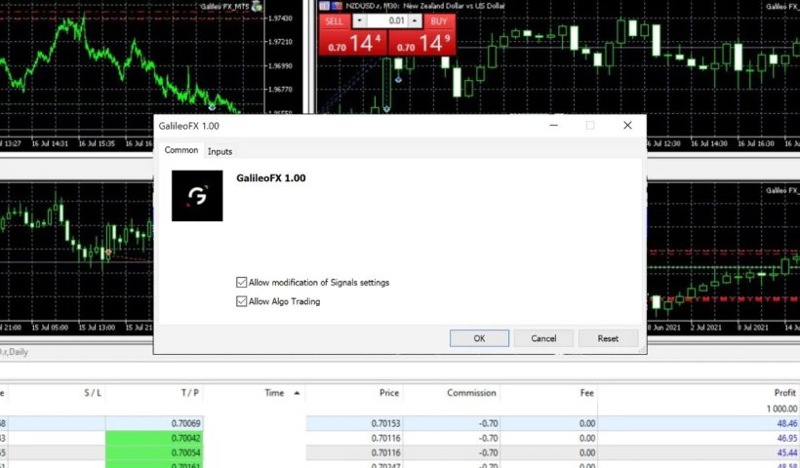The width and height of the screenshot is (800, 468).
Task: Sort table by T / P column
Action: (x=190, y=393)
